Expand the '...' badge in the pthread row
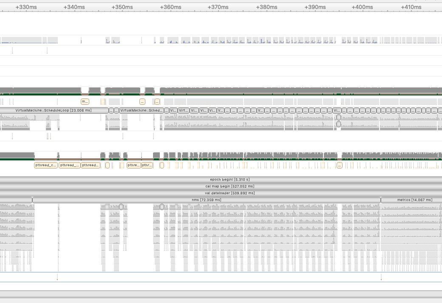The width and height of the screenshot is (442, 303). pos(339,165)
